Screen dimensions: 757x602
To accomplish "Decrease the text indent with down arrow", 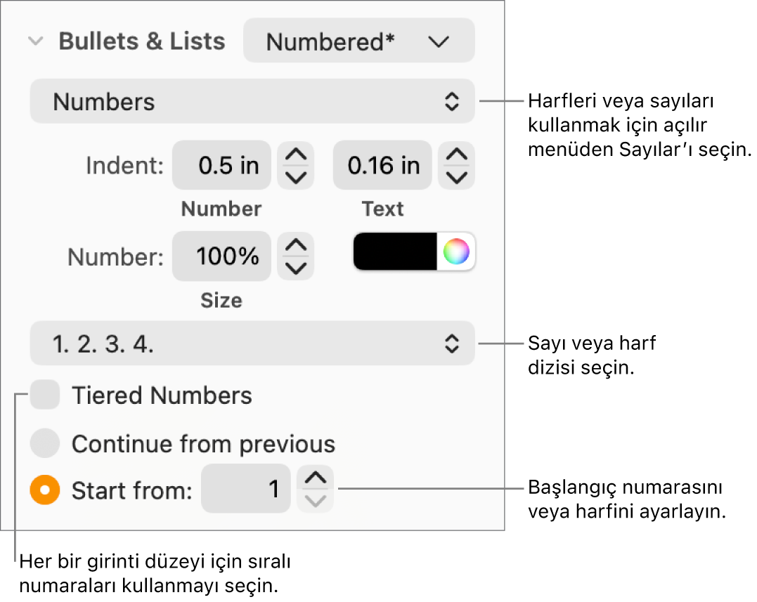I will click(457, 178).
